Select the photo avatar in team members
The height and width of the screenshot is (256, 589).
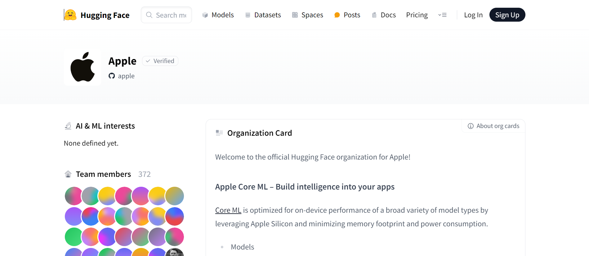click(x=175, y=253)
